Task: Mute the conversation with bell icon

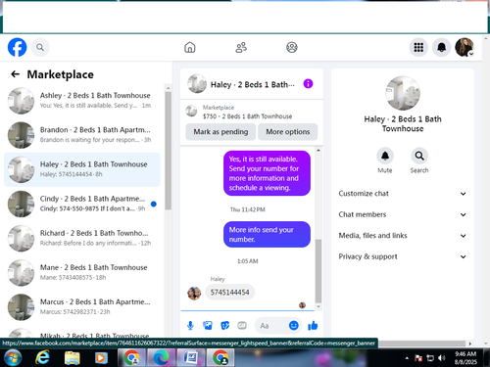Action: (385, 156)
